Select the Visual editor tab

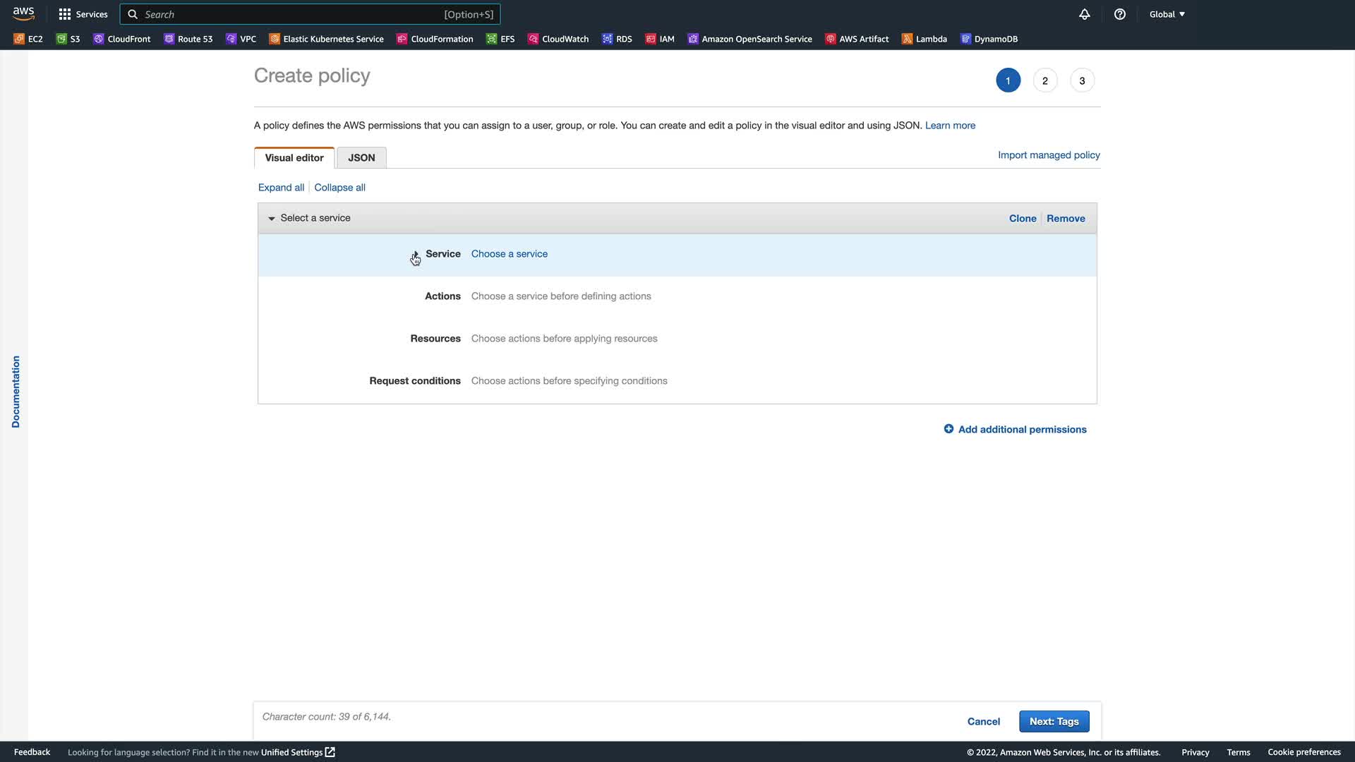point(294,158)
